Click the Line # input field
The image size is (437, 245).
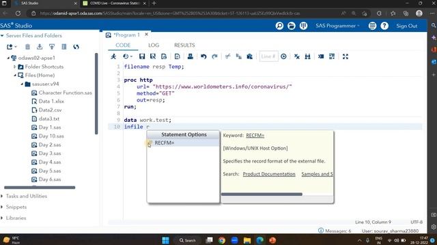[268, 56]
